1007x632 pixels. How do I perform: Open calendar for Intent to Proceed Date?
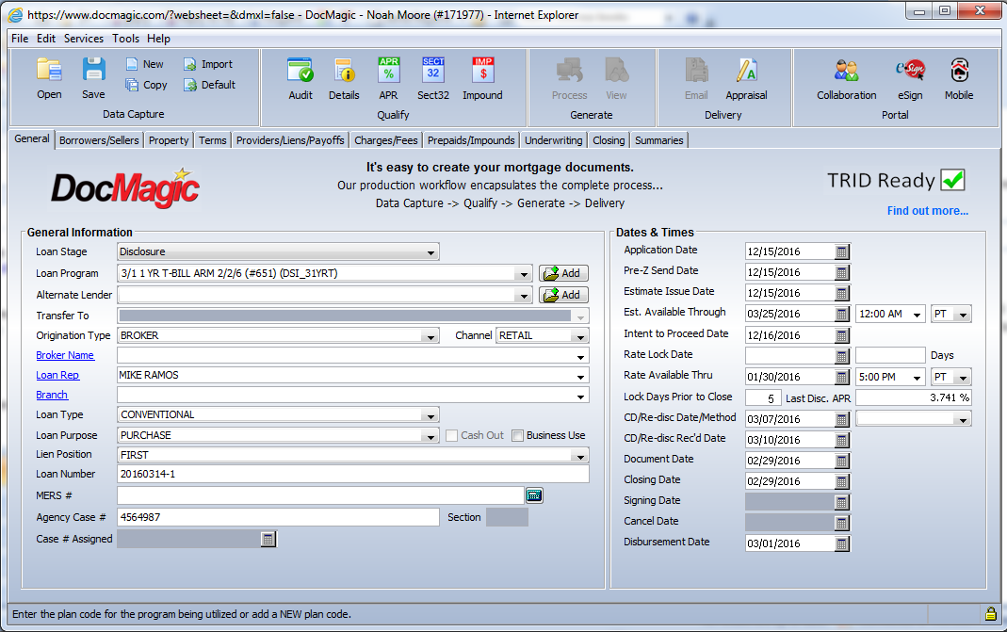pyautogui.click(x=842, y=335)
